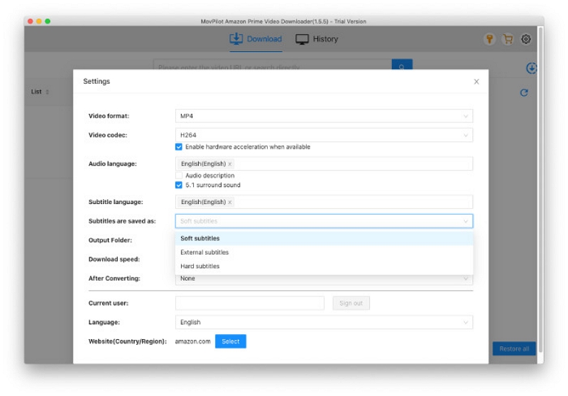Choose External subtitles option
This screenshot has height=396, width=568.
(x=204, y=252)
